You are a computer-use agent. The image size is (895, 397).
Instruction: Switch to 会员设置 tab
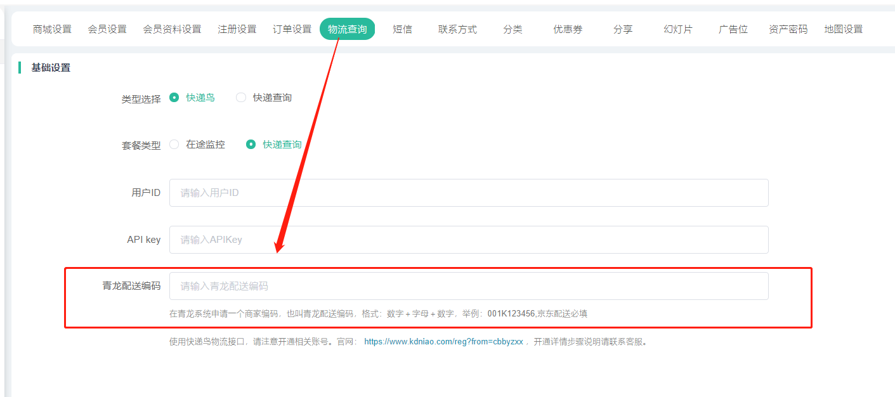107,29
